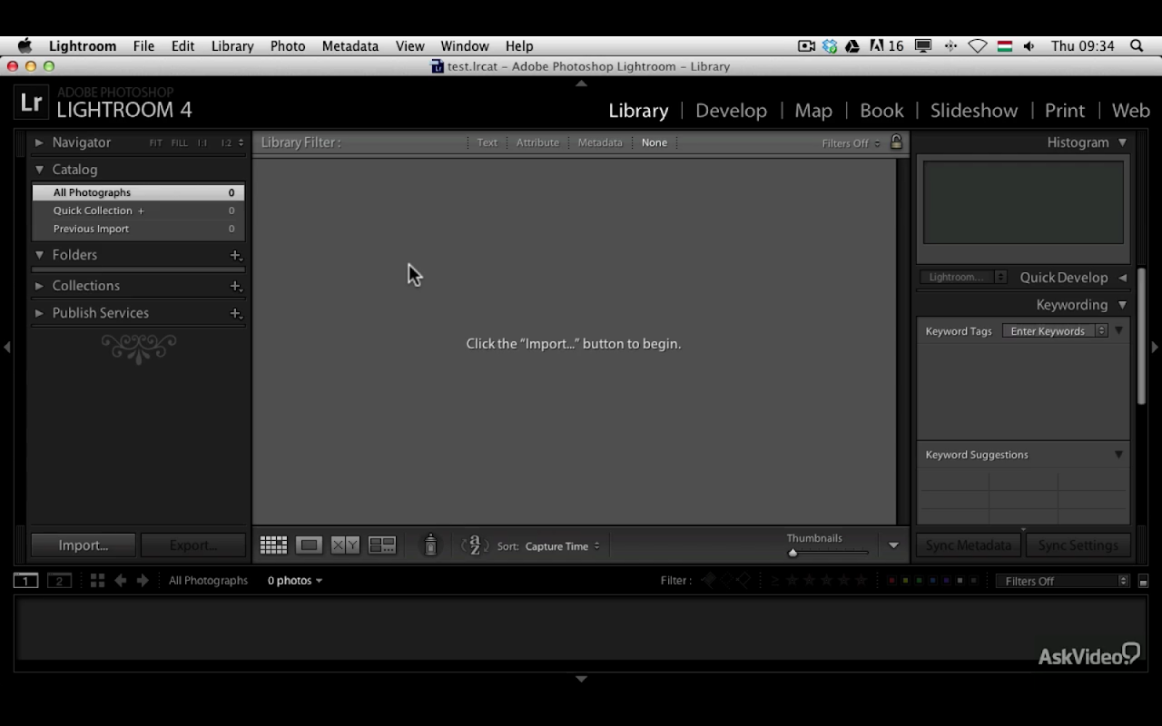Click the Export... button
The image size is (1162, 726).
pyautogui.click(x=193, y=545)
